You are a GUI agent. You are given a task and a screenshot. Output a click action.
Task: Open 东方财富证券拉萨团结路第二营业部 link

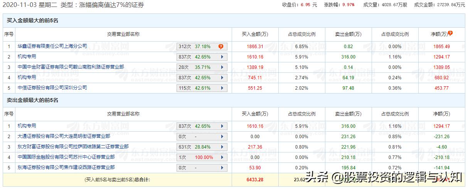tap(73, 147)
